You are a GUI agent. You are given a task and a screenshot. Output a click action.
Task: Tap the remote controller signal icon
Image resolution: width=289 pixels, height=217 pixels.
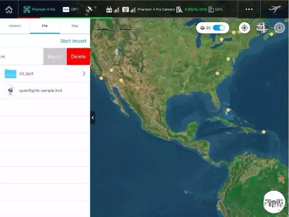tap(112, 9)
